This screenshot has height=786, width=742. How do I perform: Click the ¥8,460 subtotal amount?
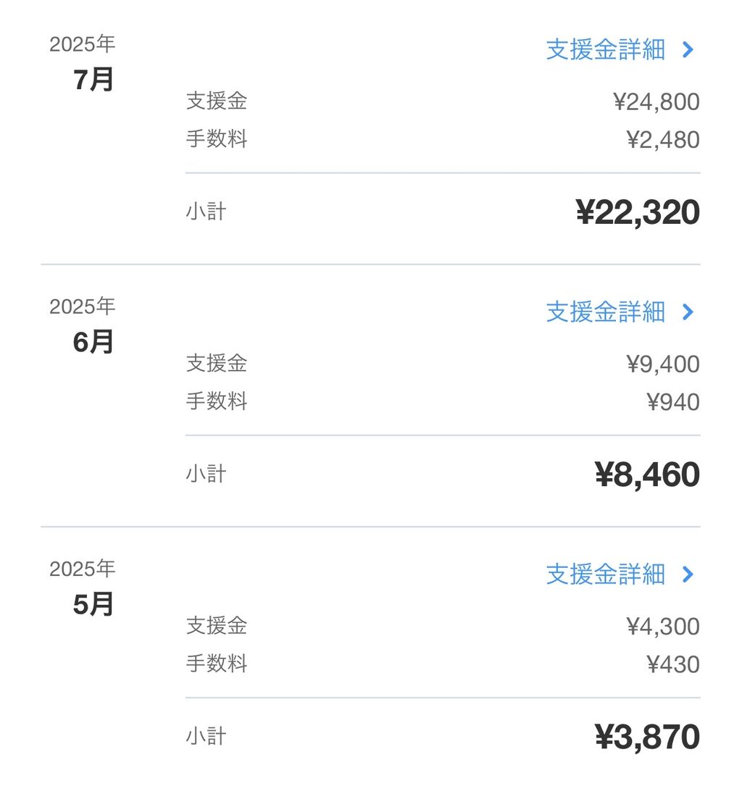click(x=647, y=475)
